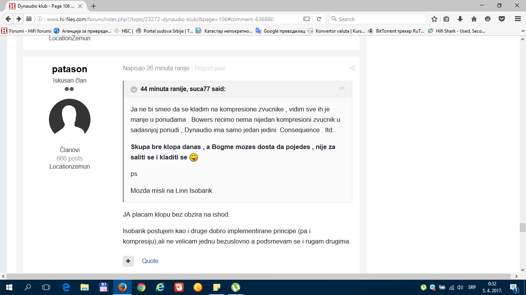Open Task View in the taskbar
This screenshot has width=526, height=295.
(x=46, y=287)
